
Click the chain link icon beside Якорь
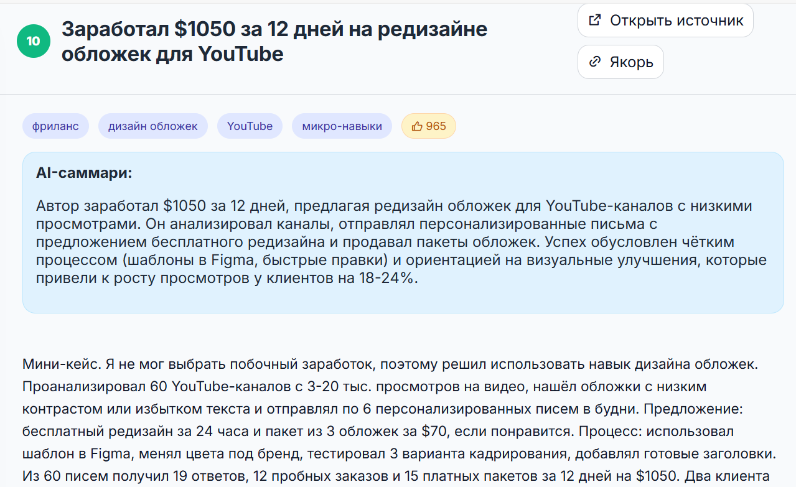[595, 62]
